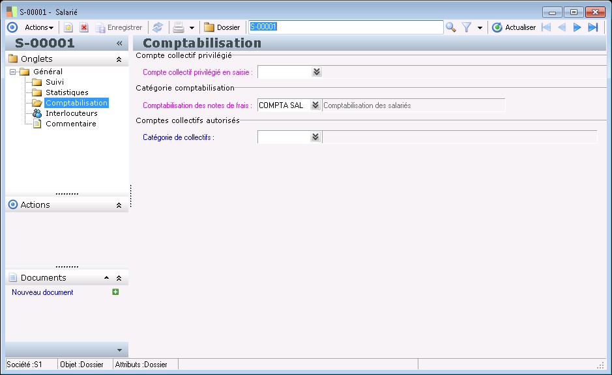Click the Comptabilisation des notes de frais label
The image size is (612, 375).
tap(197, 105)
